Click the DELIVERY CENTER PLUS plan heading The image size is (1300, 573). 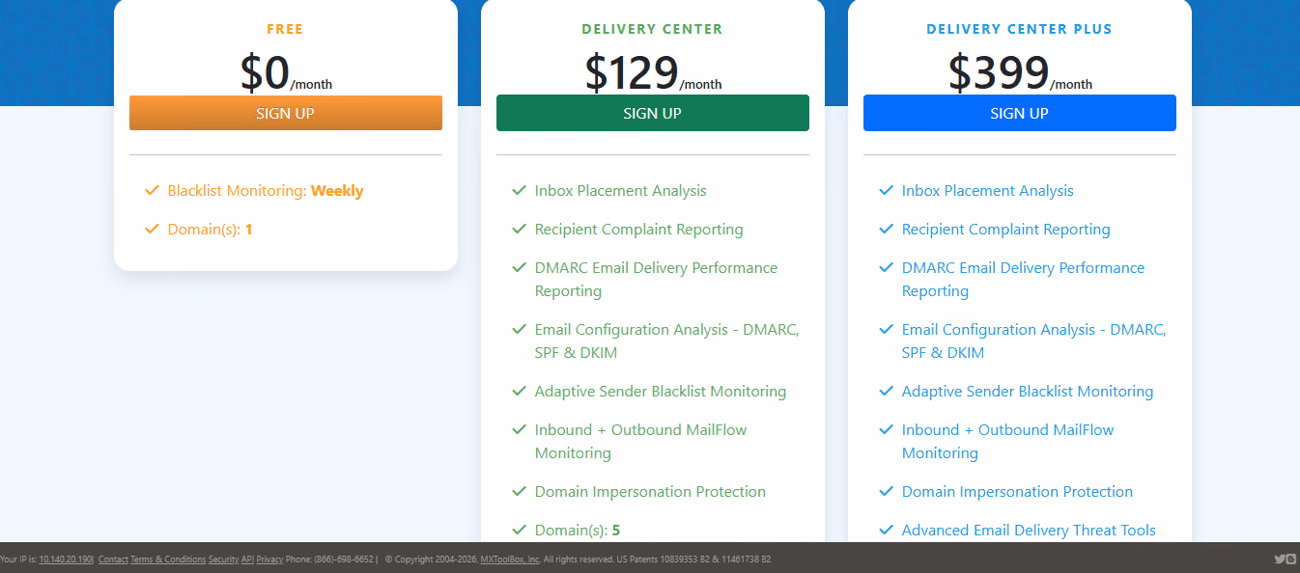1019,29
